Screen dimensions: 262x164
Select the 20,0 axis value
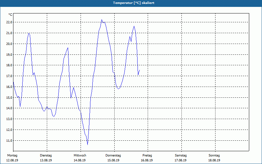point(9,44)
